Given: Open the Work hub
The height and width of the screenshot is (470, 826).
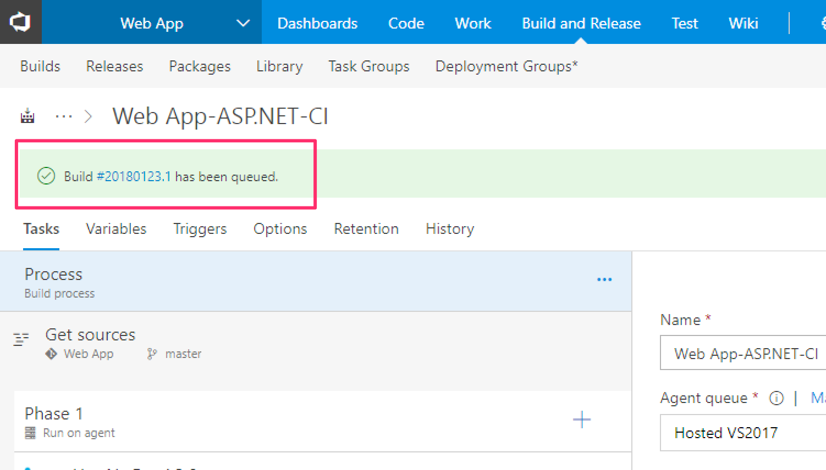Looking at the screenshot, I should tap(472, 23).
